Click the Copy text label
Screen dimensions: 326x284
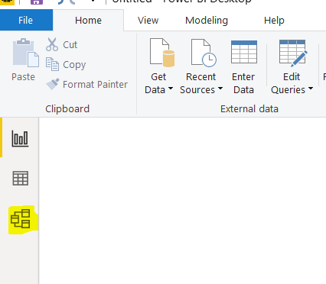(x=74, y=65)
